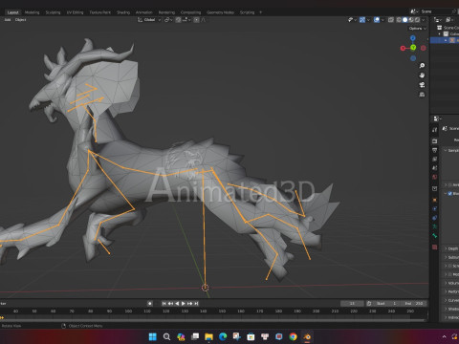Toggle viewport gizmos display
This screenshot has width=459, height=344.
[x=362, y=20]
